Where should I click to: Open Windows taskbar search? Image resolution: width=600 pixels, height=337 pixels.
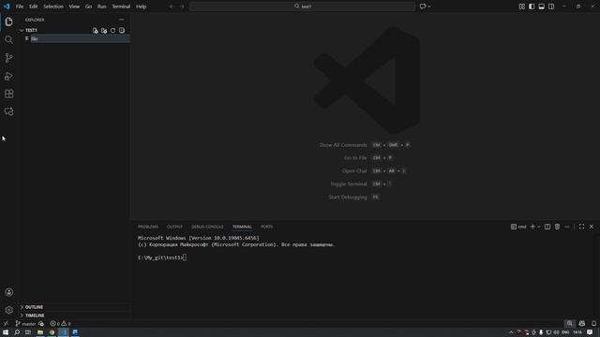tap(17, 332)
